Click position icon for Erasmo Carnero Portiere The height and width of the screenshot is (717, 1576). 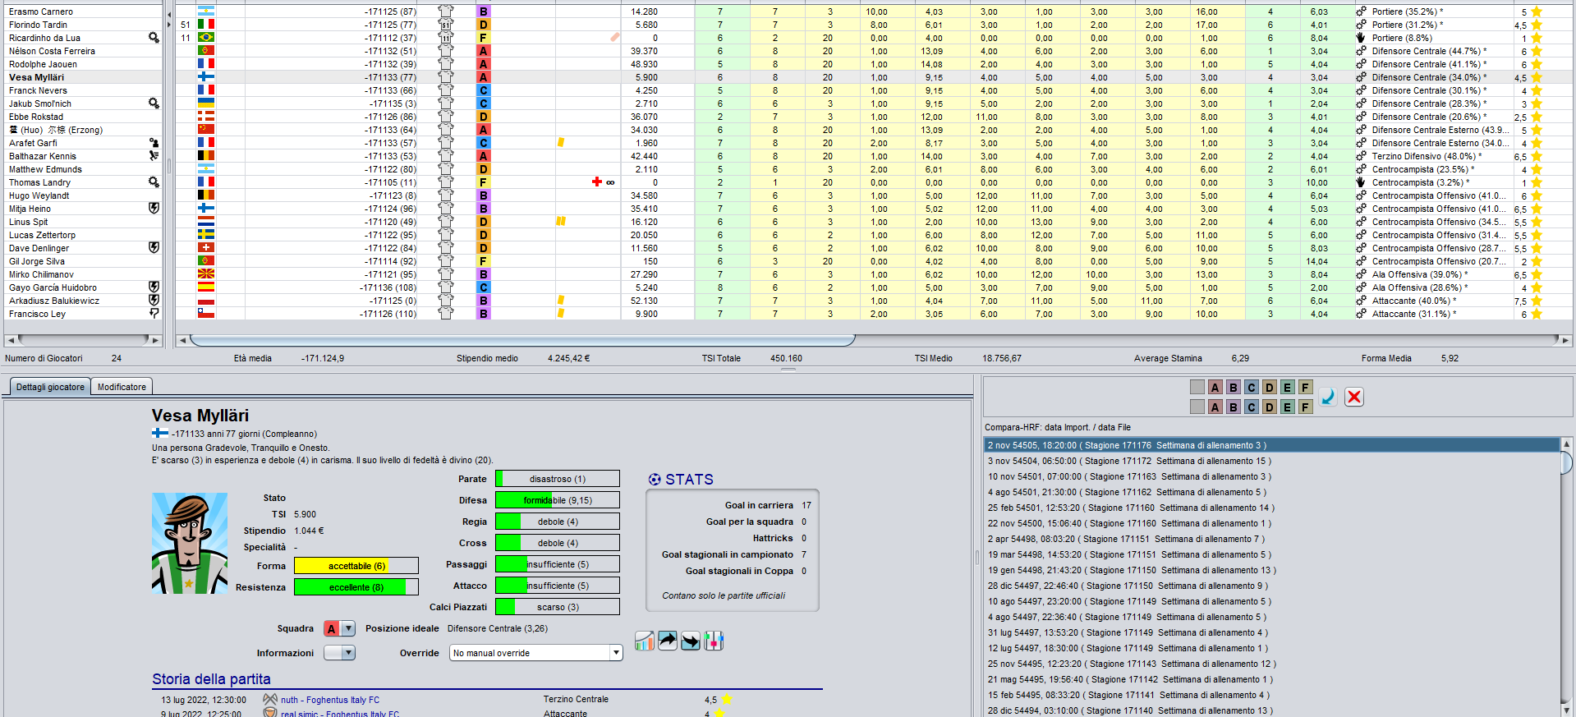pyautogui.click(x=1361, y=11)
